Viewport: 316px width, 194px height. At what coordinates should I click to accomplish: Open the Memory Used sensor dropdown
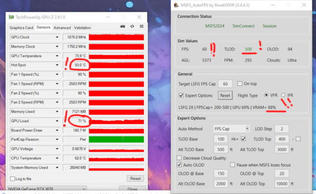[57, 112]
